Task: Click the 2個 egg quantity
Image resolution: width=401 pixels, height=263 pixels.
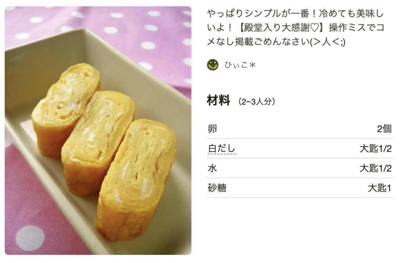Action: (x=385, y=129)
